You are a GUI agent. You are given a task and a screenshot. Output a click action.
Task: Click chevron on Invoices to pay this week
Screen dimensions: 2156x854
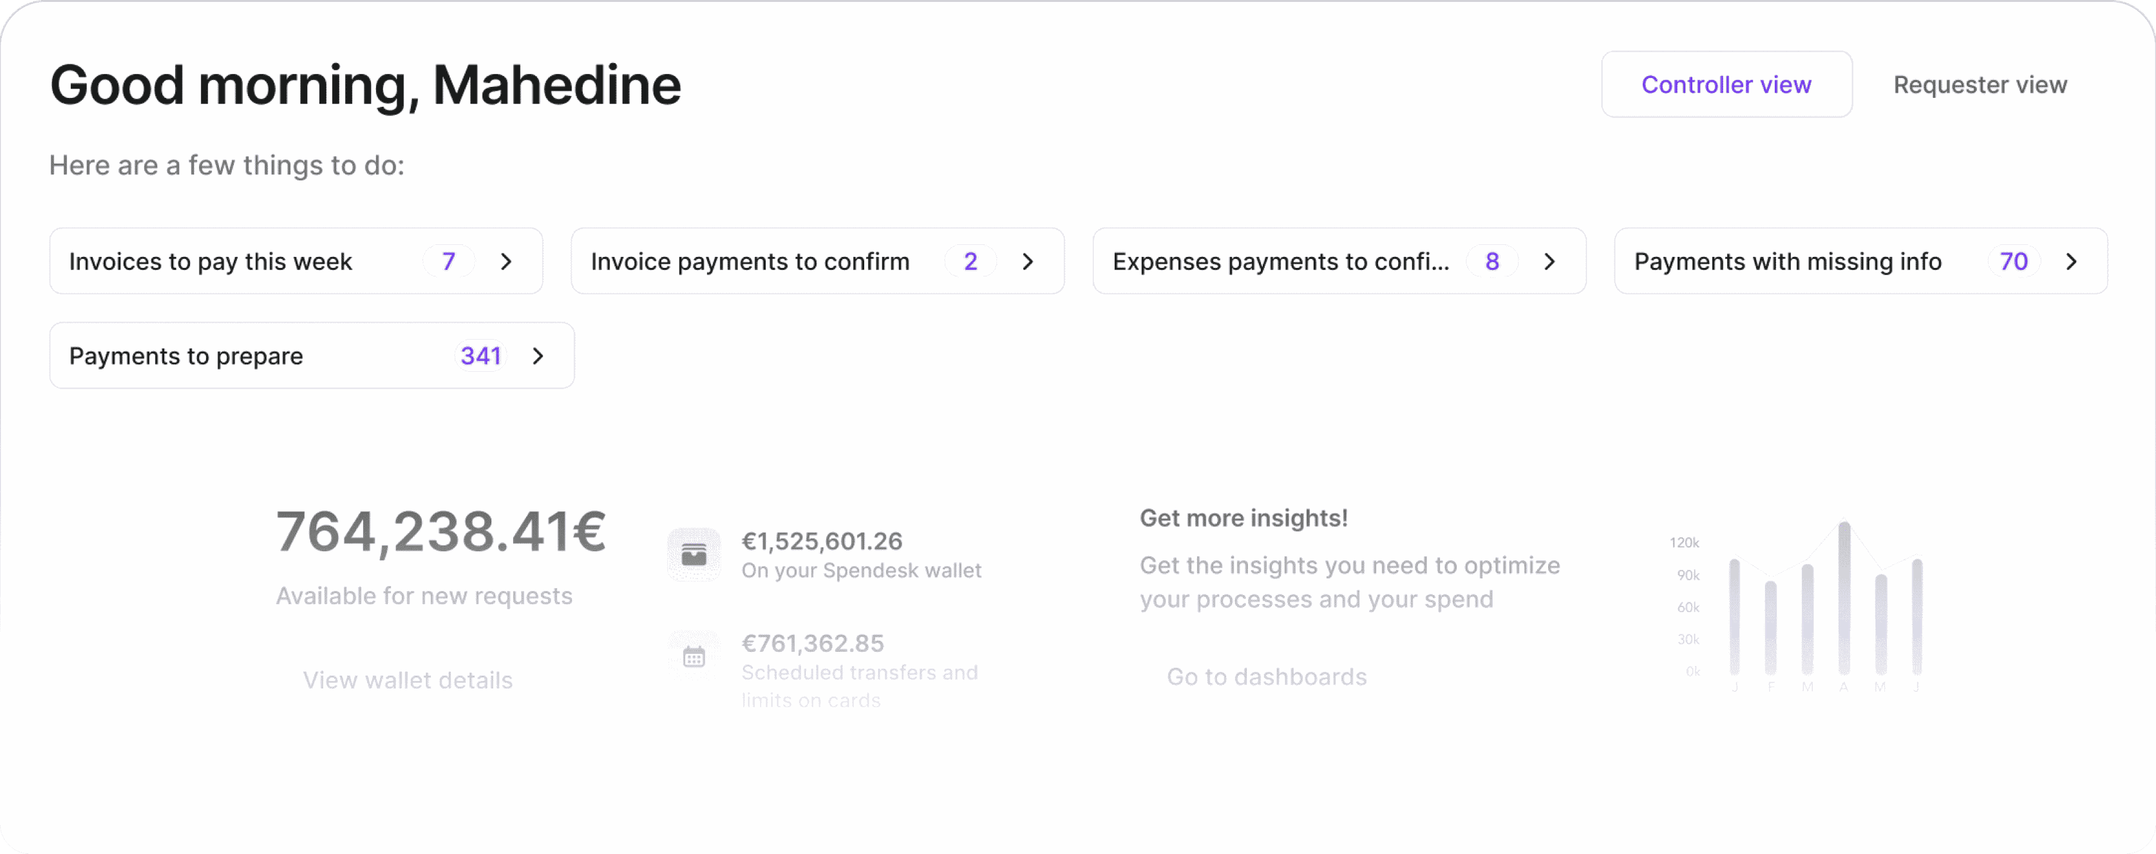click(x=505, y=261)
